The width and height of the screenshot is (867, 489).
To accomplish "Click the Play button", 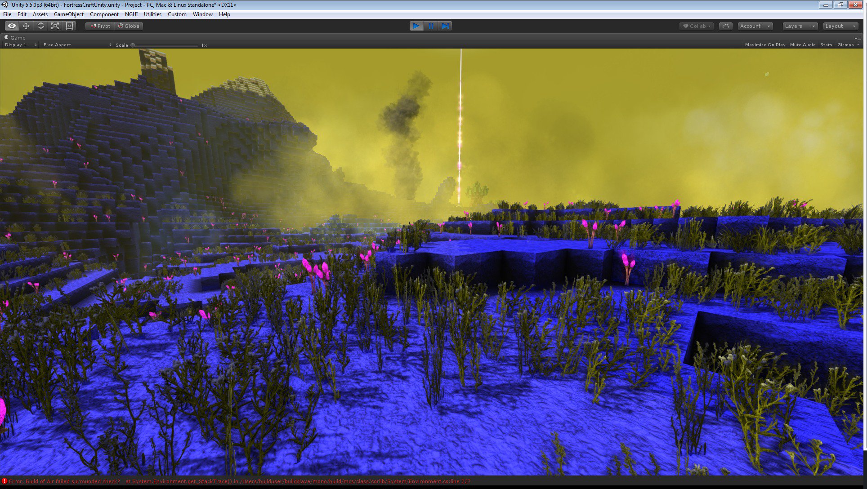I will click(416, 26).
